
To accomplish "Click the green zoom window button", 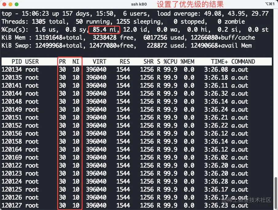I will point(17,4).
